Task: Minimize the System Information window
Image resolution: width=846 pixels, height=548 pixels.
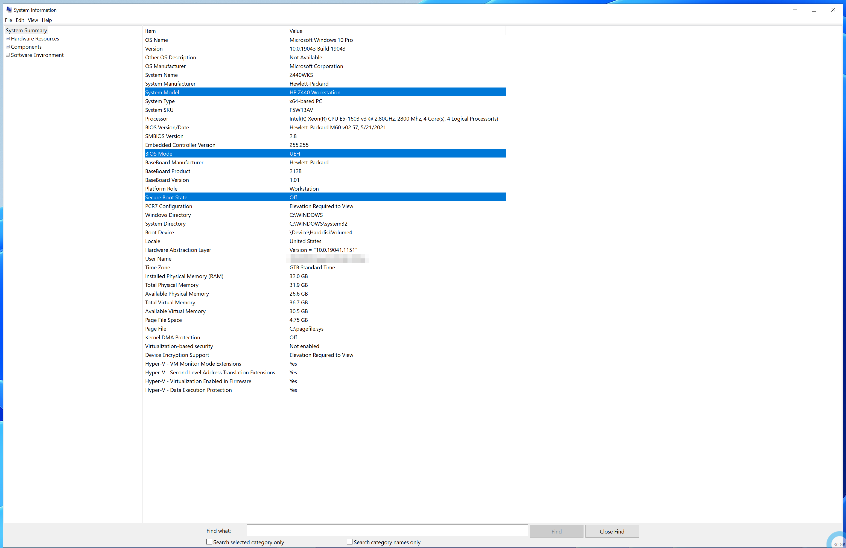Action: [795, 10]
